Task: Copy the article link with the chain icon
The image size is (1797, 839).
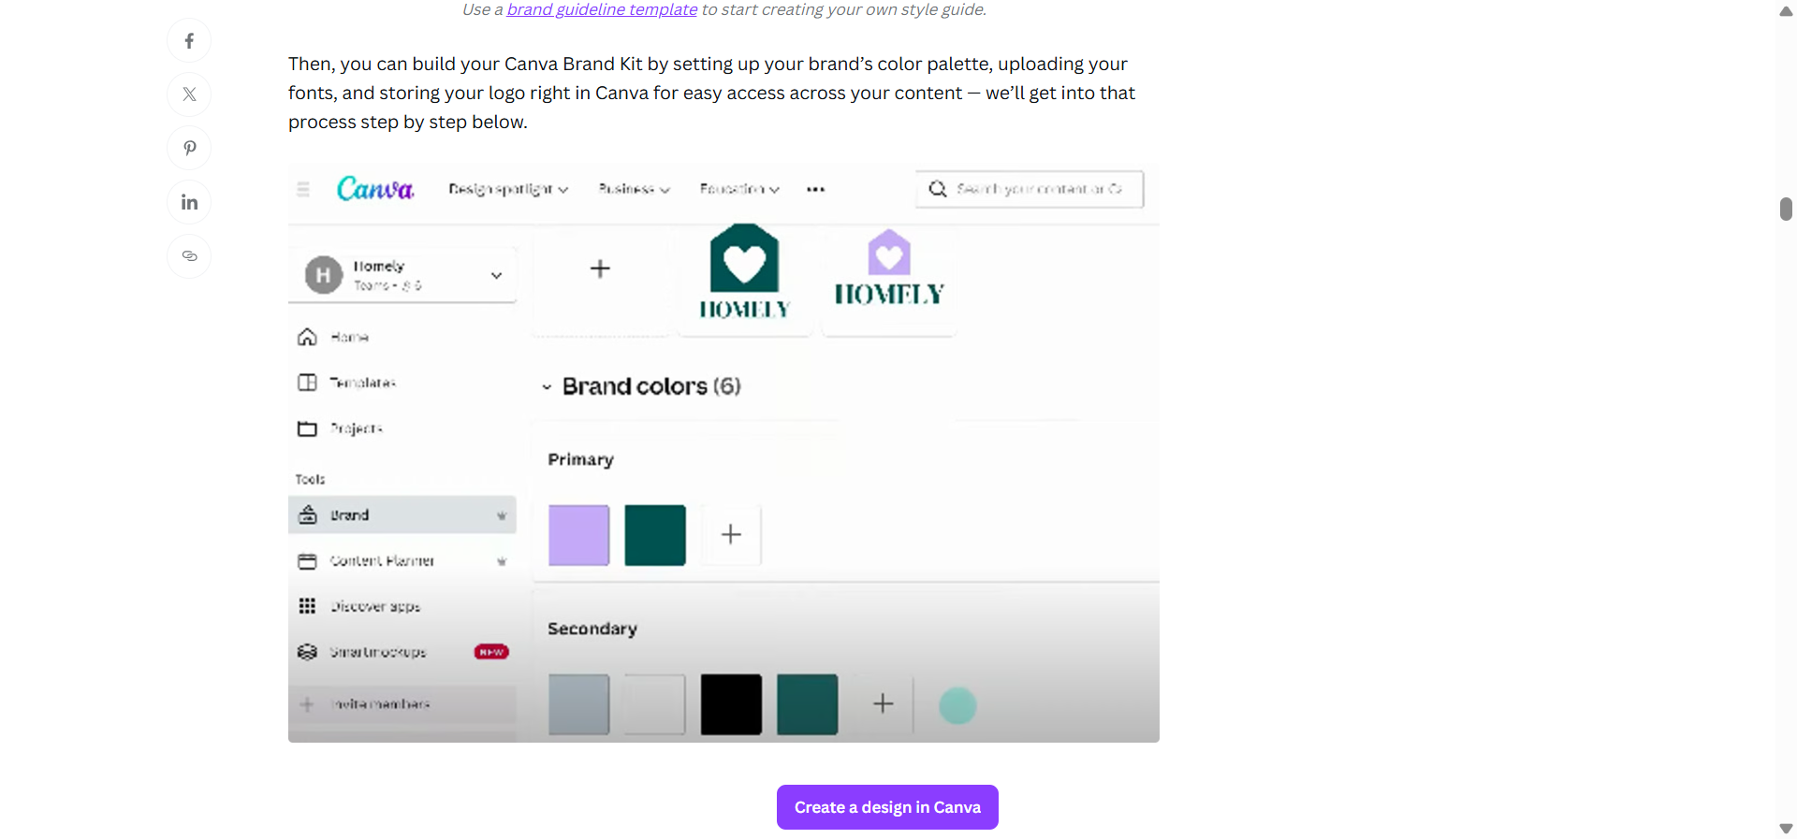Action: [189, 255]
